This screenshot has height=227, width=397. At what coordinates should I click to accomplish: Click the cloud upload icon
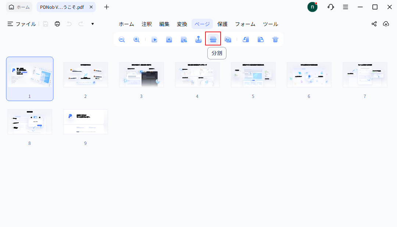point(386,24)
